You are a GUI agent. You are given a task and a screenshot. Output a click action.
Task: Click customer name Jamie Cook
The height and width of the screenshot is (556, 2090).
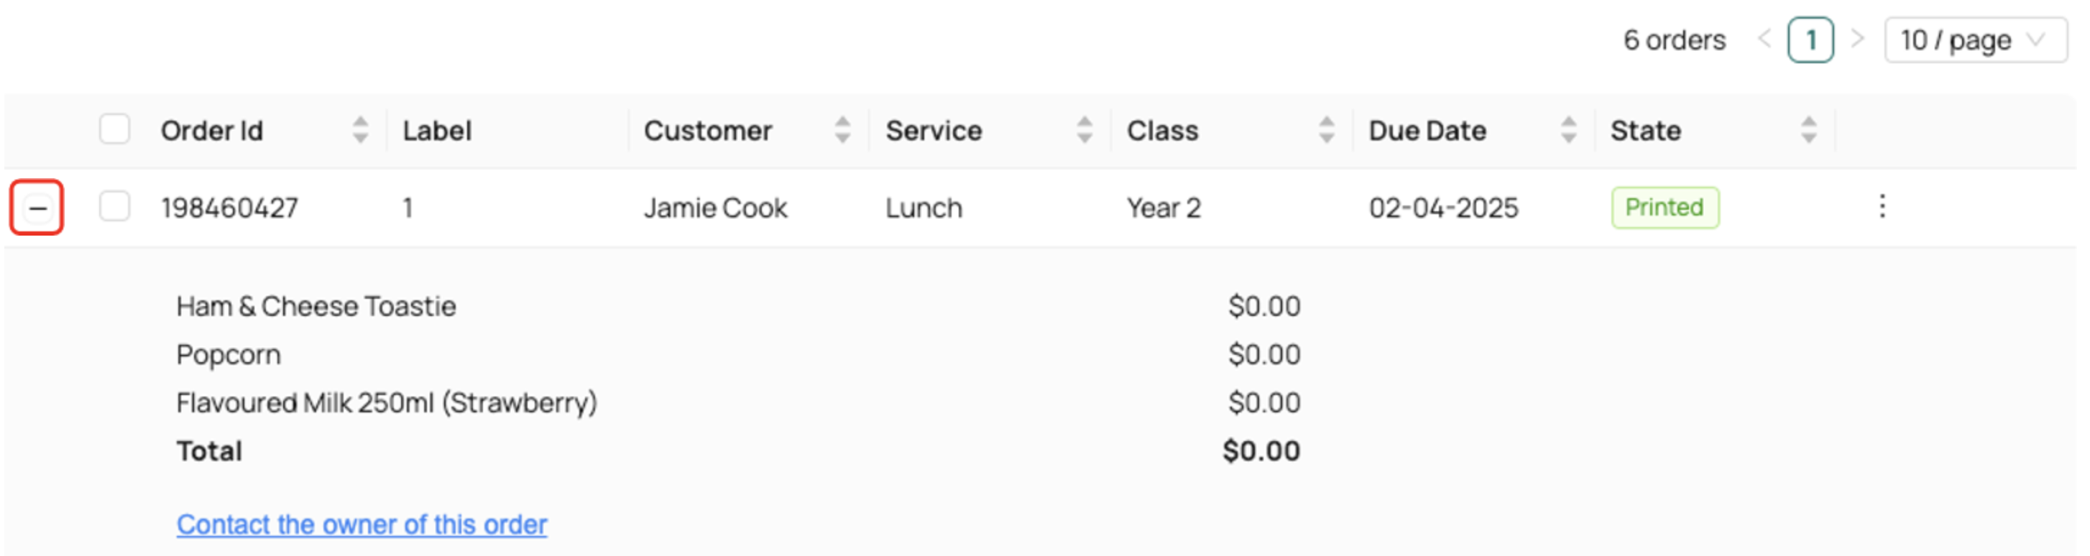[715, 208]
